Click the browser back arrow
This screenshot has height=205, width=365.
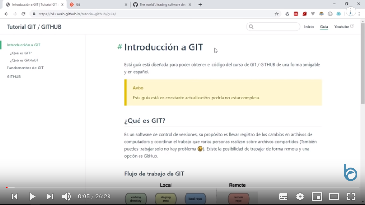tap(6, 14)
